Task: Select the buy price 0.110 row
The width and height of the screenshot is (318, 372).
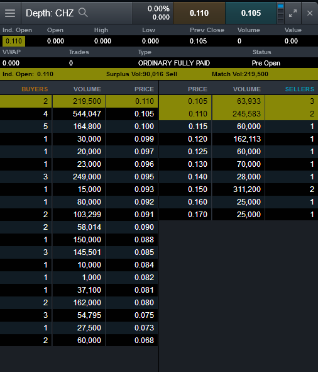Action: (79, 101)
